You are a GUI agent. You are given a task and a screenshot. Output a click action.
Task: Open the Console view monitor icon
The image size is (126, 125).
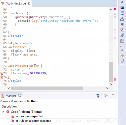tap(122, 13)
